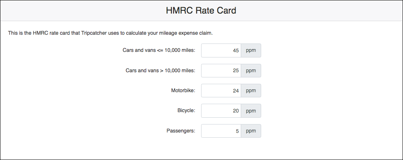The height and width of the screenshot is (160, 403).
Task: Click the Cars and vans <= 10,000 miles rate field
Action: pyautogui.click(x=221, y=50)
